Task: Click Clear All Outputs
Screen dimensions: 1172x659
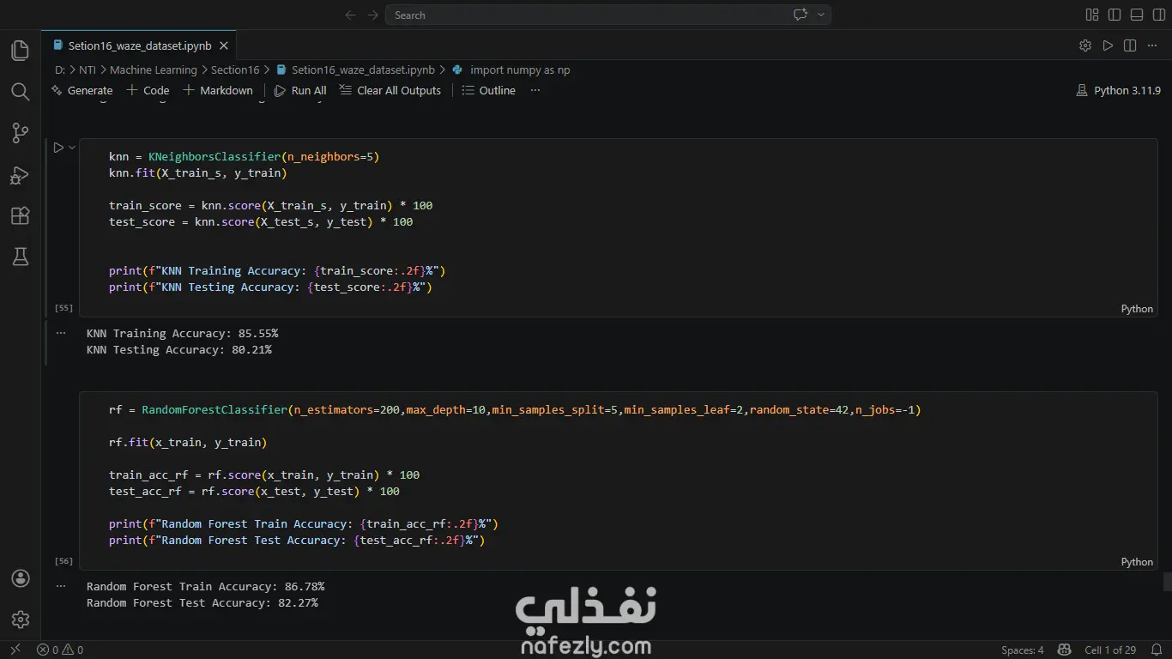Action: coord(390,90)
